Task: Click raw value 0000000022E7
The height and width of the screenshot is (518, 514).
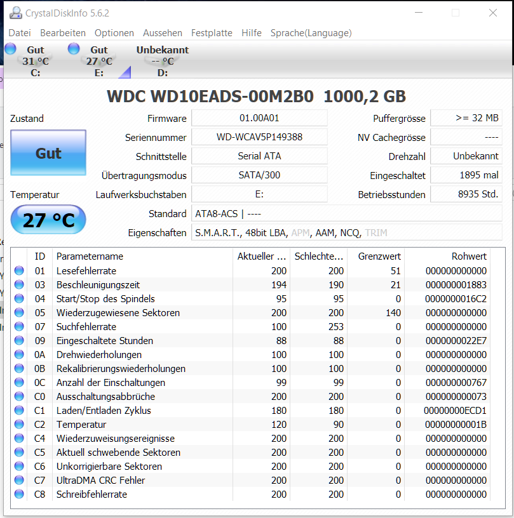Action: [x=456, y=341]
